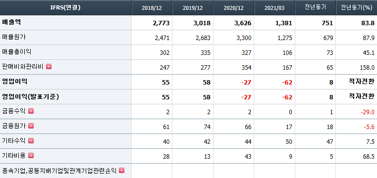Select the 매출원가 row label
This screenshot has height=178, width=377.
(14, 37)
